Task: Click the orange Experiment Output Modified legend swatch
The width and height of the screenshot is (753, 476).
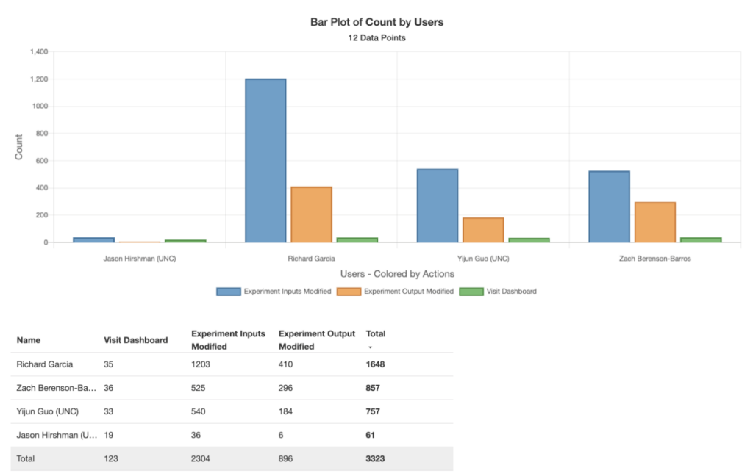Action: coord(349,292)
